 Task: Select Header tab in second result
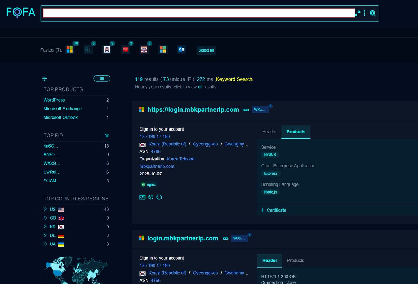coord(270,261)
